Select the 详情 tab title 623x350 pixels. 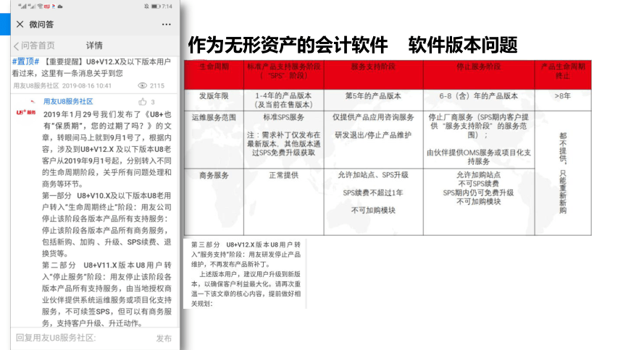(x=94, y=46)
